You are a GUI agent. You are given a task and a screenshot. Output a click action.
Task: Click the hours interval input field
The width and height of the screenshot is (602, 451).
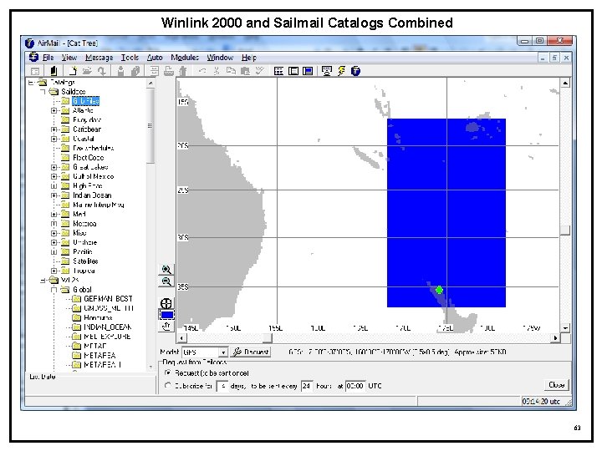coord(307,386)
